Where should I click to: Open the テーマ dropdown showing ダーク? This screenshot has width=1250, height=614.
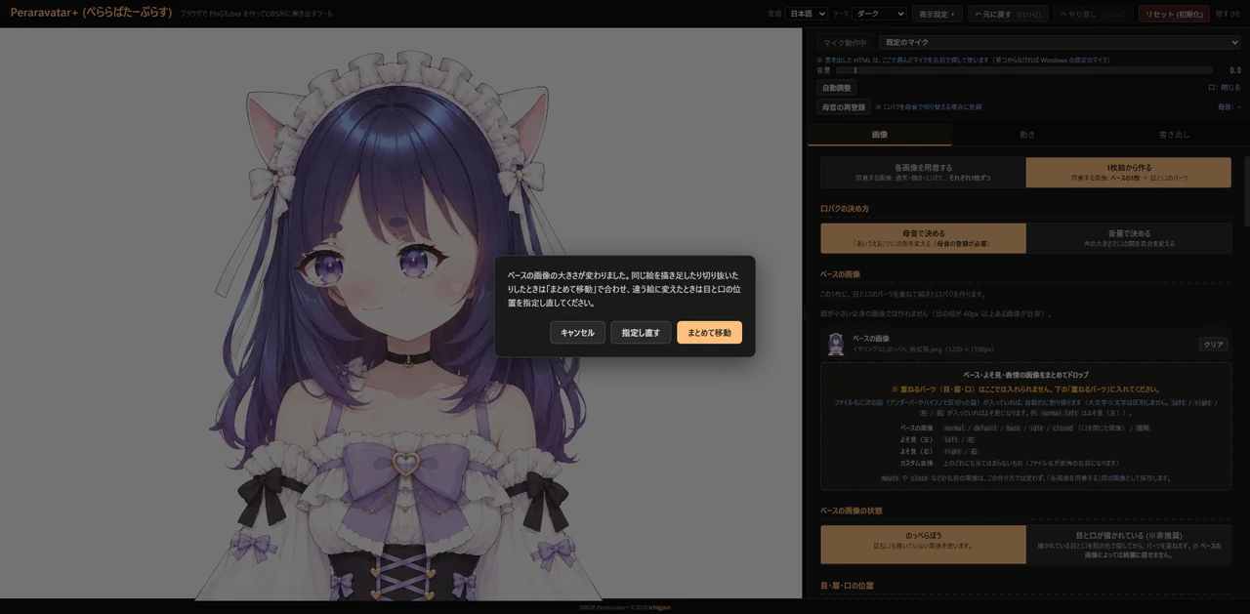pyautogui.click(x=879, y=14)
